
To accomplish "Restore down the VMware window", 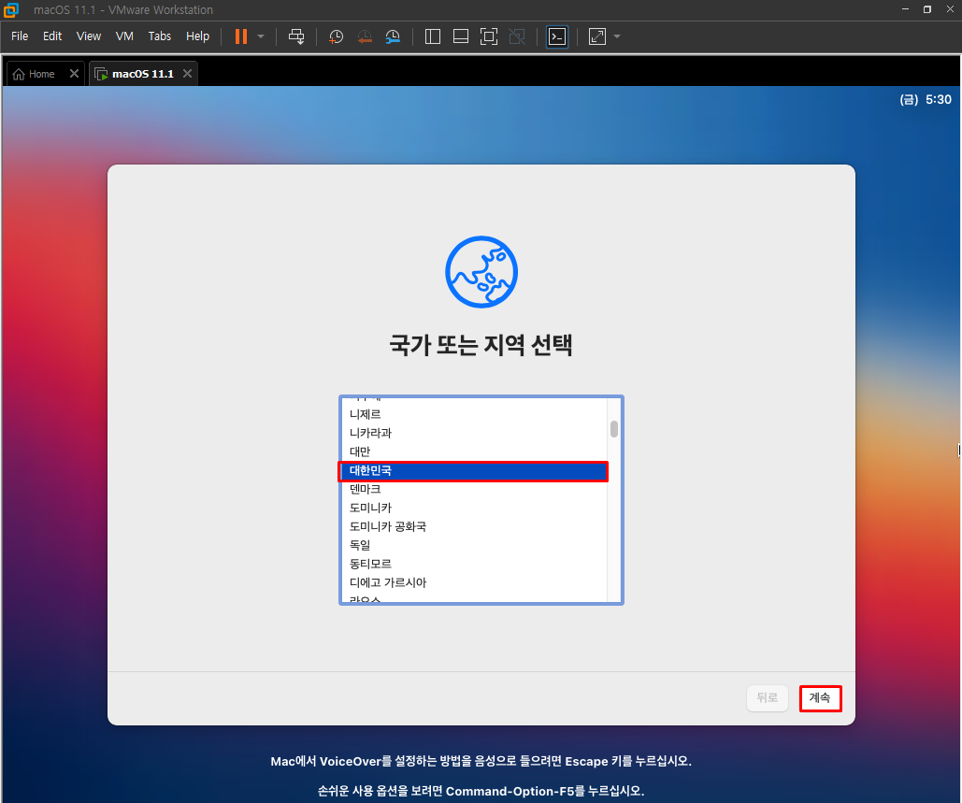I will point(927,9).
